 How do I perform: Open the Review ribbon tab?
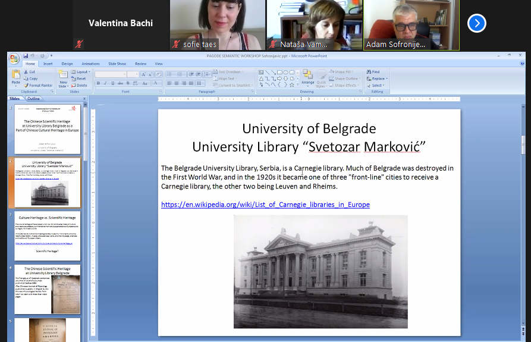point(140,64)
